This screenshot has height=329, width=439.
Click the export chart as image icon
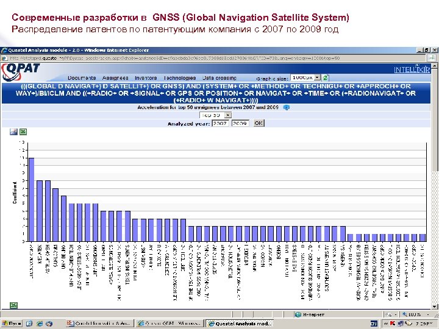coord(13,132)
